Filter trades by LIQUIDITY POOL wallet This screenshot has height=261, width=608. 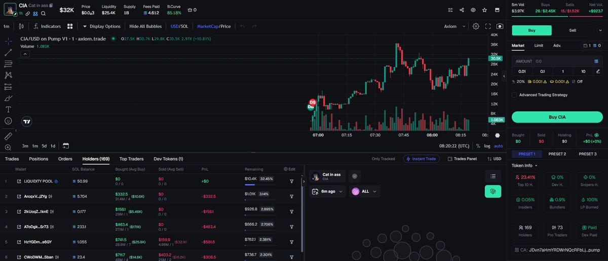(292, 181)
